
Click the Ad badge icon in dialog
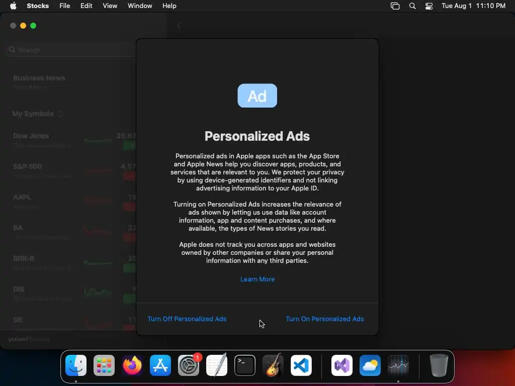tap(257, 95)
